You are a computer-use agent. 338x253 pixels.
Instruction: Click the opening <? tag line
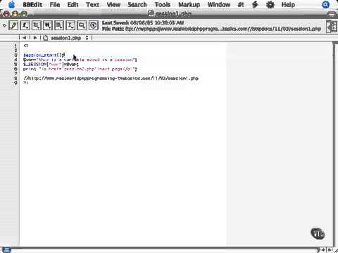pyautogui.click(x=26, y=46)
